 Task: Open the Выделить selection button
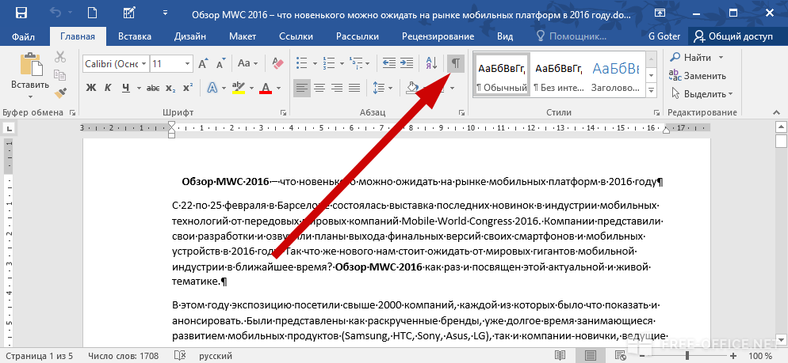point(702,94)
